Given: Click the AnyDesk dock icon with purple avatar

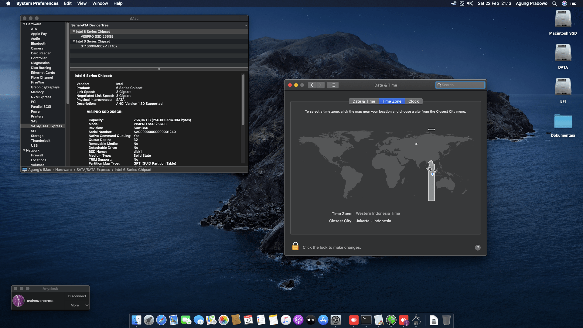Looking at the screenshot, I should pyautogui.click(x=404, y=320).
